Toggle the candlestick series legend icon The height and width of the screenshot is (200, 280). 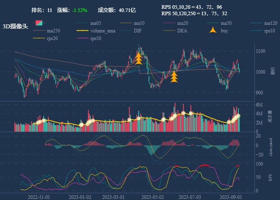coord(39,23)
